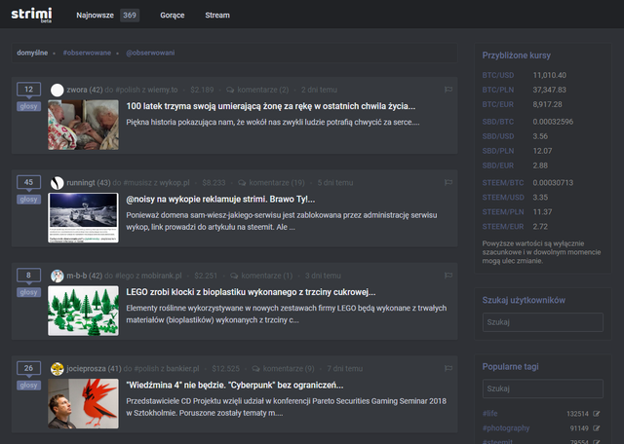
Task: Open the Stream tab
Action: click(x=217, y=16)
